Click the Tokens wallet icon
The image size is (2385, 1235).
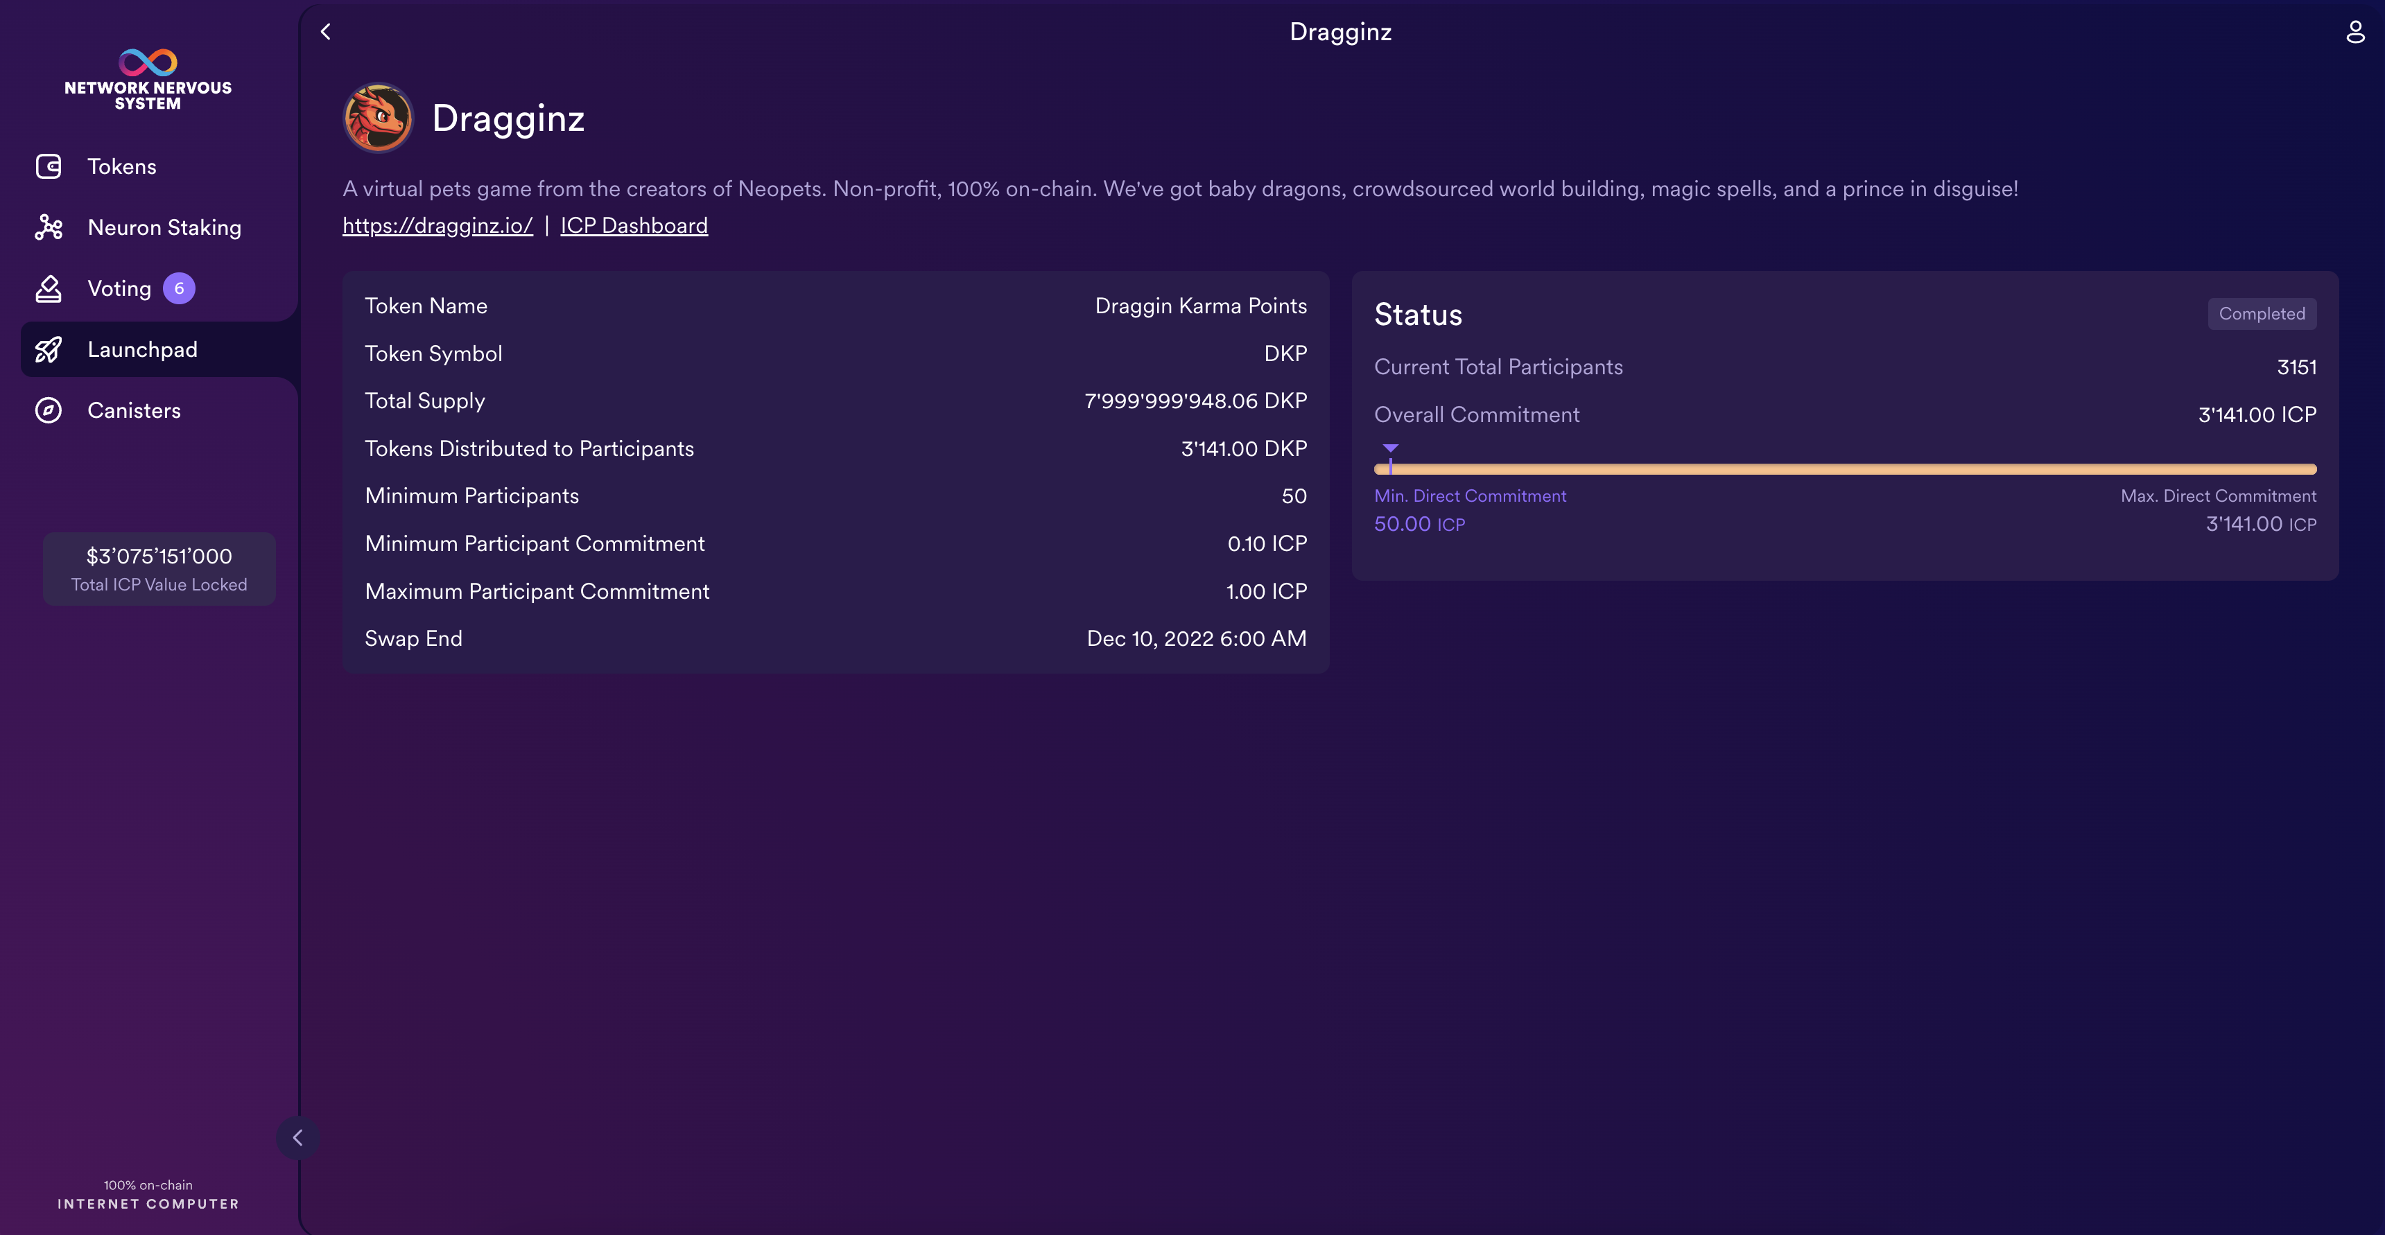48,166
